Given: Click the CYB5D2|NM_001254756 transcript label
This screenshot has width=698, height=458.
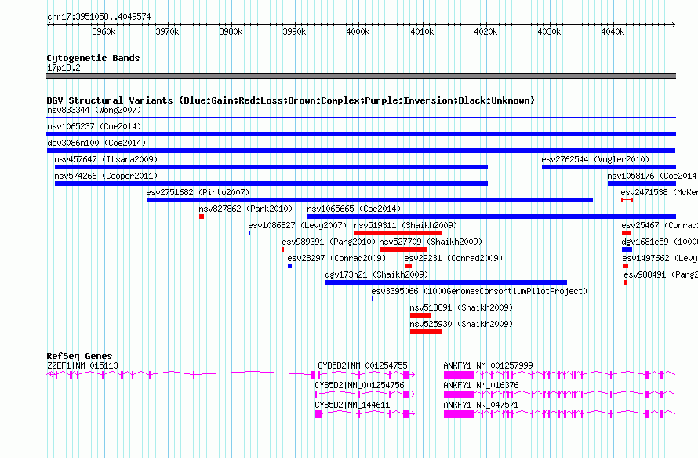Looking at the screenshot, I should pyautogui.click(x=359, y=385).
